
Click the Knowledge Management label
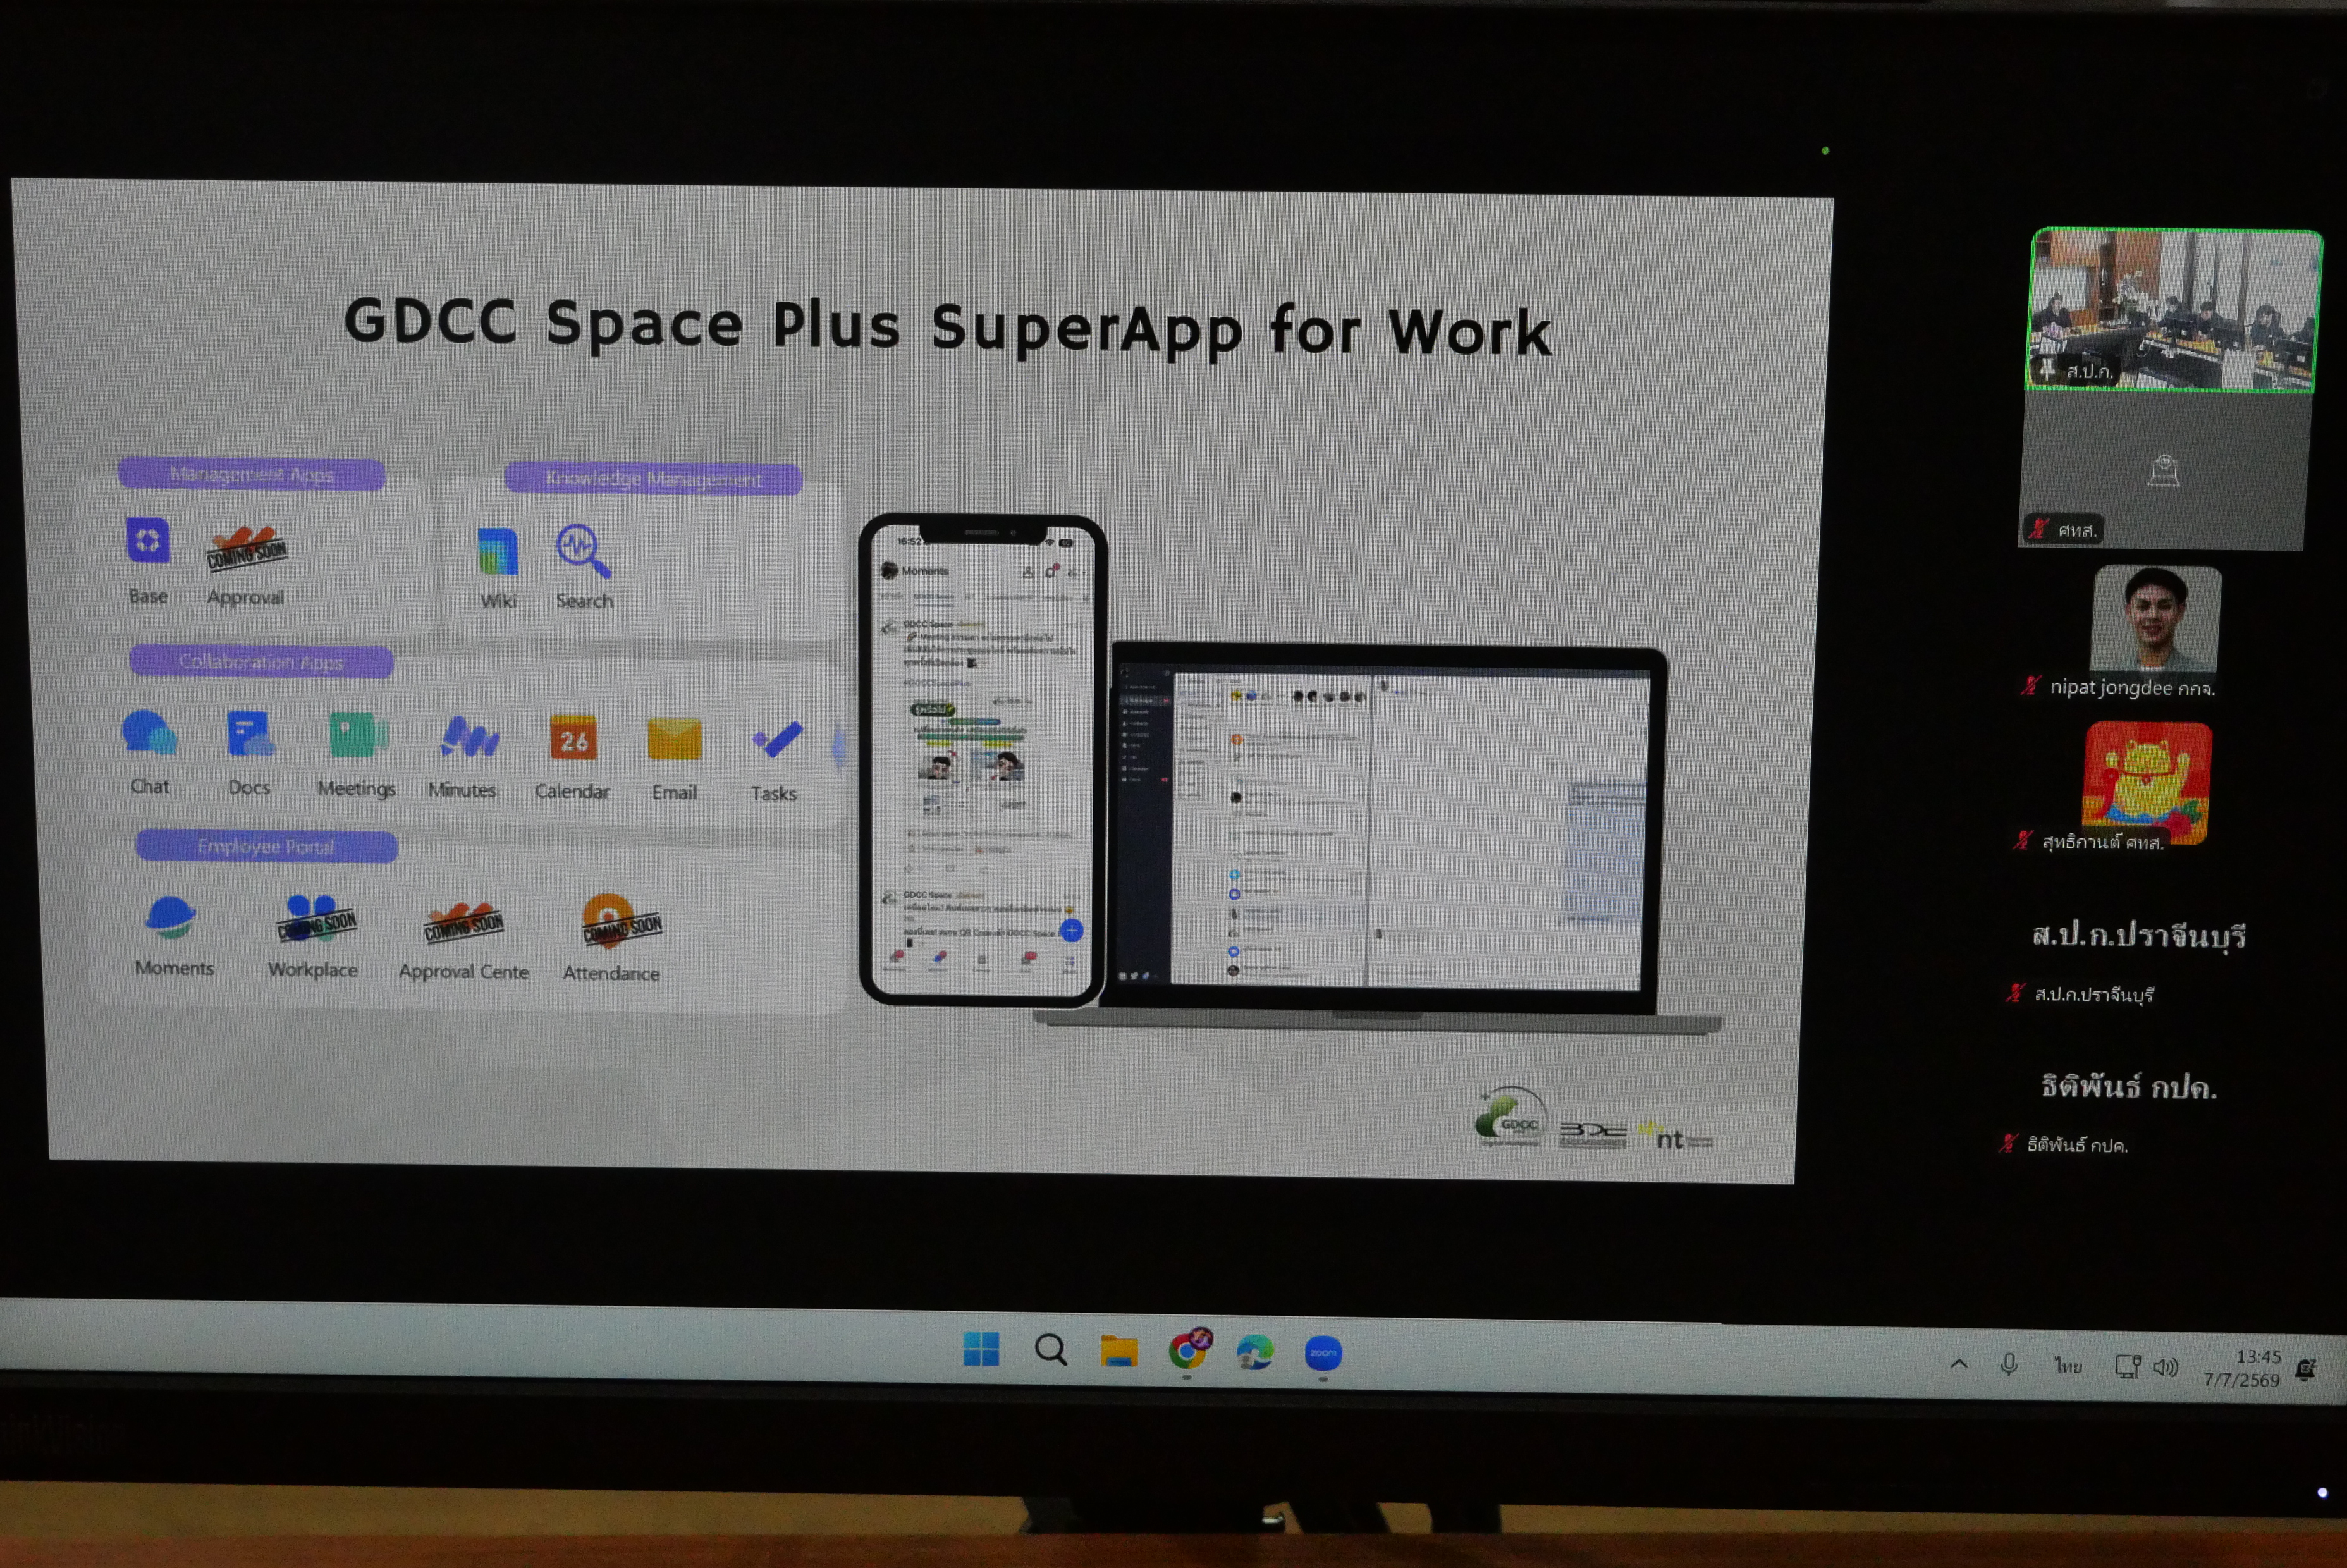click(653, 478)
